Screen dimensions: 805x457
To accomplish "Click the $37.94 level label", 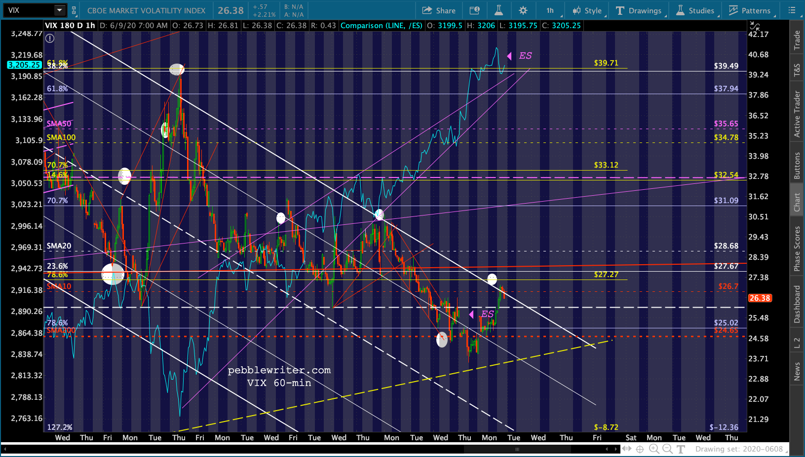I will [x=726, y=89].
